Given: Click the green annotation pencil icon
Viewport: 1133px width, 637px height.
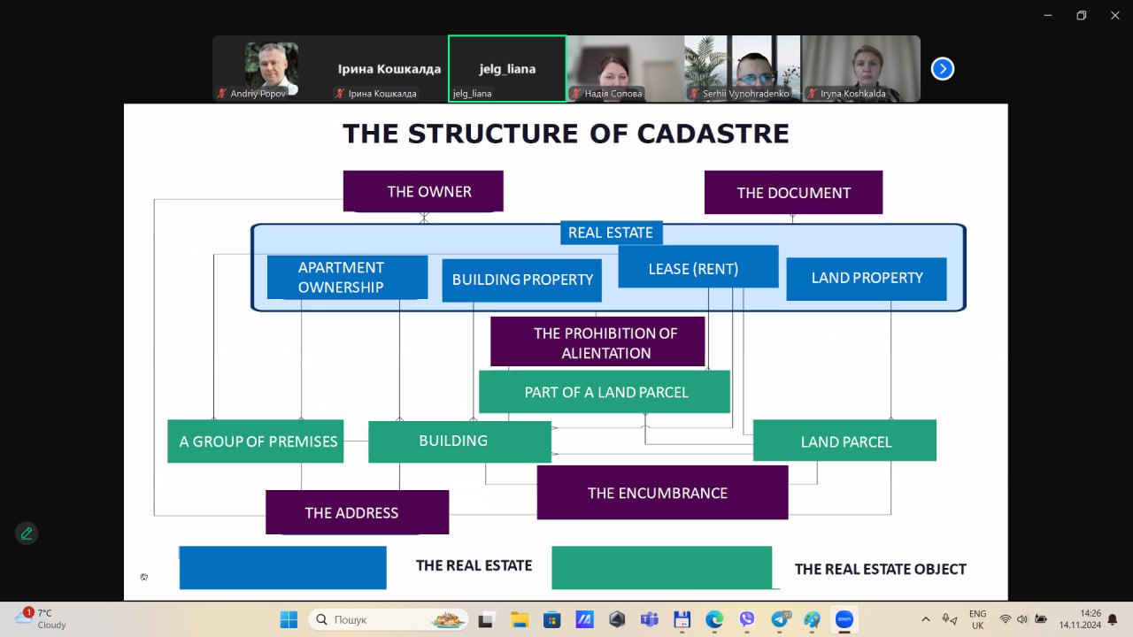Looking at the screenshot, I should (27, 533).
